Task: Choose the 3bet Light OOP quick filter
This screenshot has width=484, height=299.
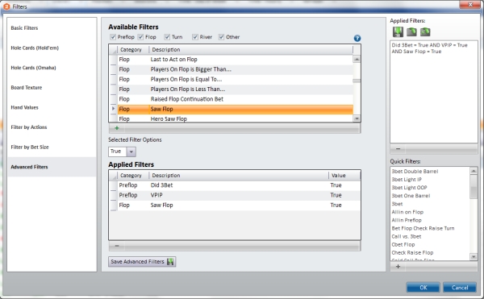Action: pyautogui.click(x=409, y=188)
